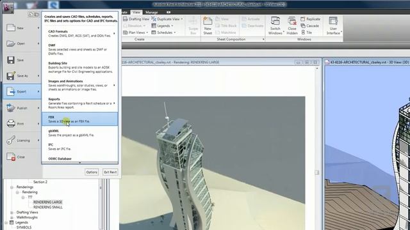The image size is (410, 230).
Task: Click the Scope Box tool
Action: pyautogui.click(x=193, y=26)
